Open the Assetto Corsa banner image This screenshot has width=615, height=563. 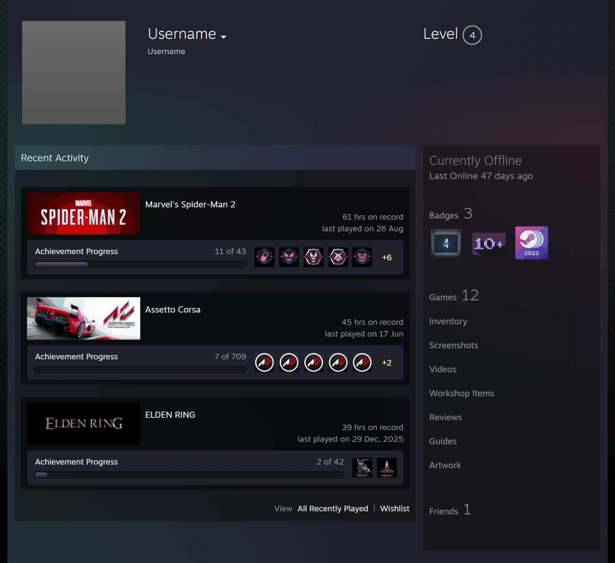click(x=84, y=318)
